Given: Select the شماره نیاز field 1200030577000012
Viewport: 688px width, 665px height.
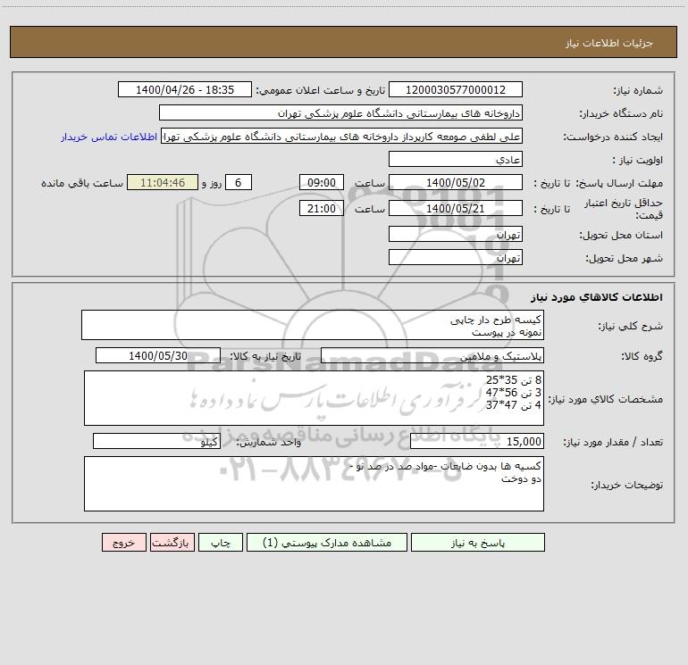Looking at the screenshot, I should click(456, 90).
